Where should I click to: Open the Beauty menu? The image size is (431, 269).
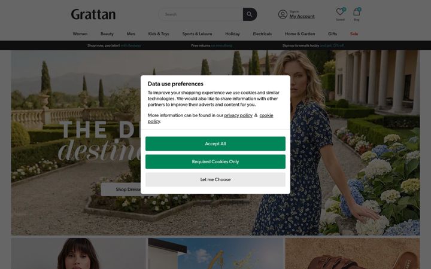[107, 33]
